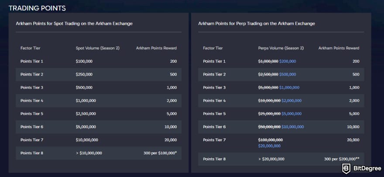Click the 5,000 reward in perp table
The width and height of the screenshot is (384, 177).
[x=354, y=114]
